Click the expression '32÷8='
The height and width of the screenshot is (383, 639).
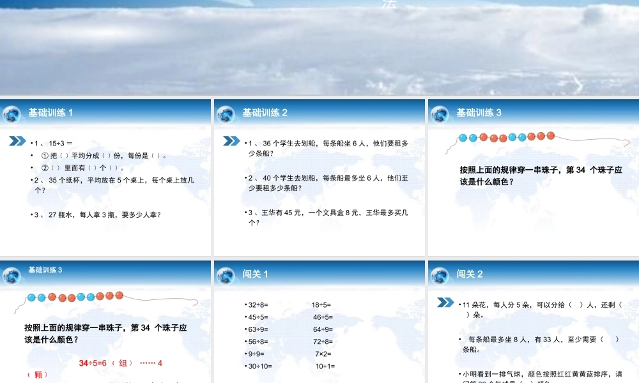point(257,305)
